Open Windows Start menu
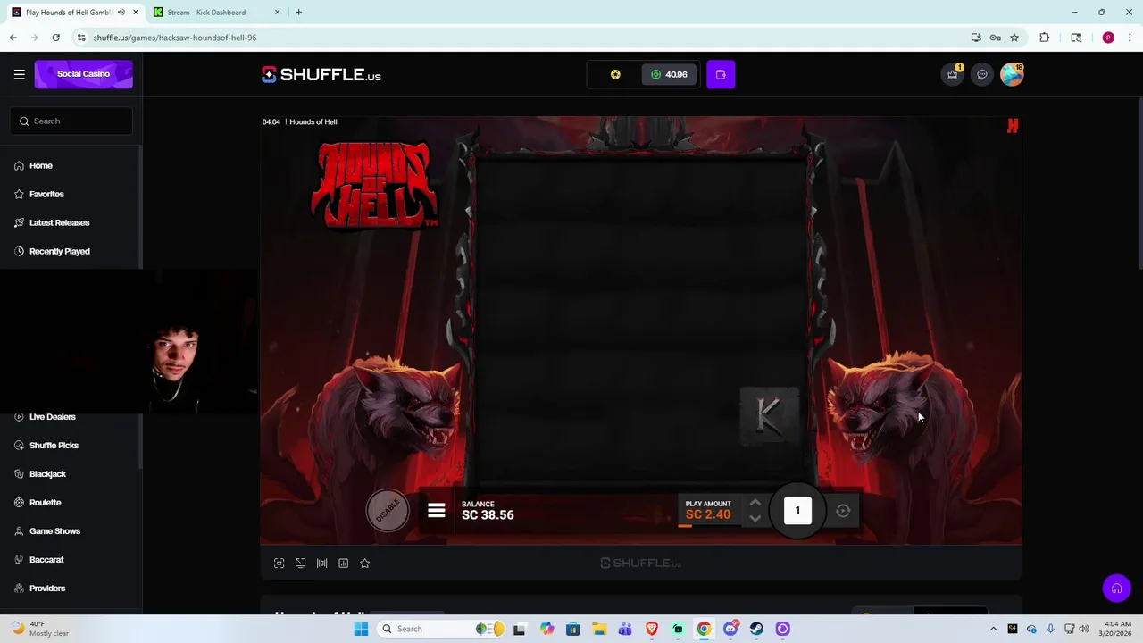Viewport: 1143px width, 643px height. [361, 629]
